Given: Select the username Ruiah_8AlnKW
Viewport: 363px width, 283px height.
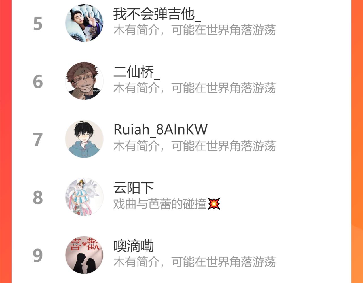Looking at the screenshot, I should [x=161, y=130].
